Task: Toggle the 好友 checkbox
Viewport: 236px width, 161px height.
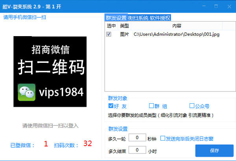Action: (x=111, y=106)
